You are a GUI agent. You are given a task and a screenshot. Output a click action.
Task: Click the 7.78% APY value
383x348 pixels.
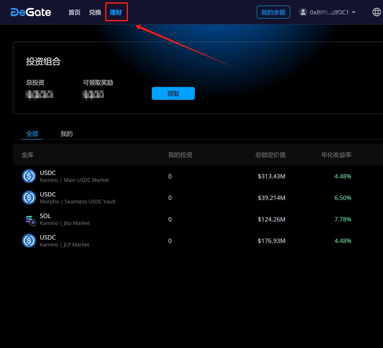point(343,219)
